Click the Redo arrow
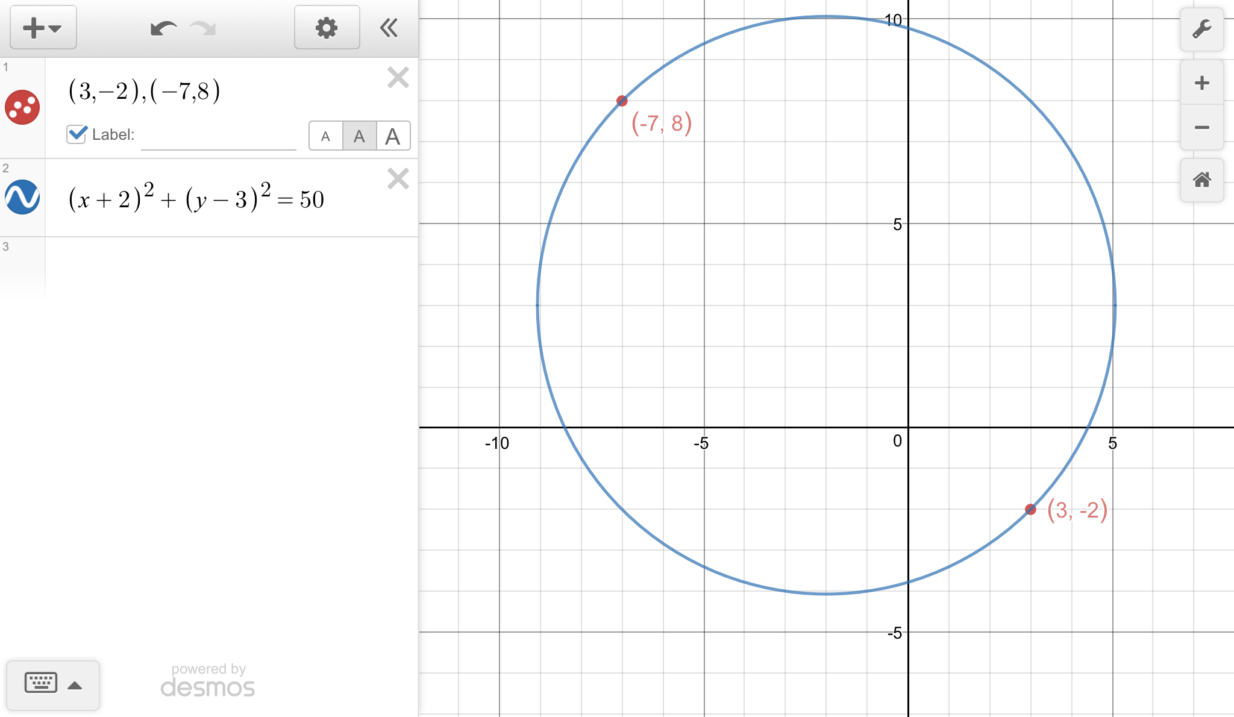The height and width of the screenshot is (717, 1234). (203, 28)
